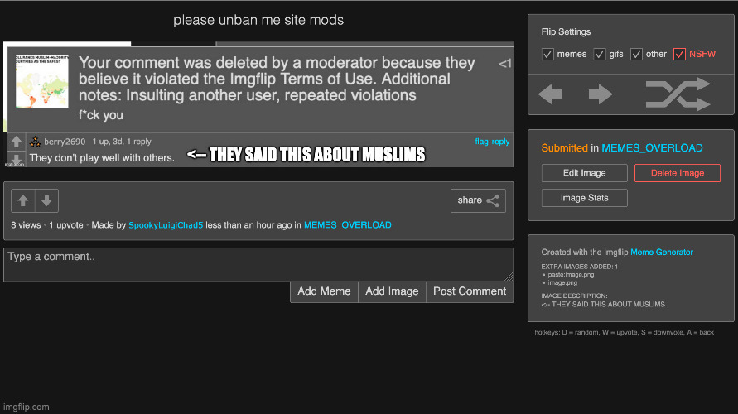The image size is (738, 414).
Task: Downvote the meme with the down arrow
Action: [x=46, y=201]
